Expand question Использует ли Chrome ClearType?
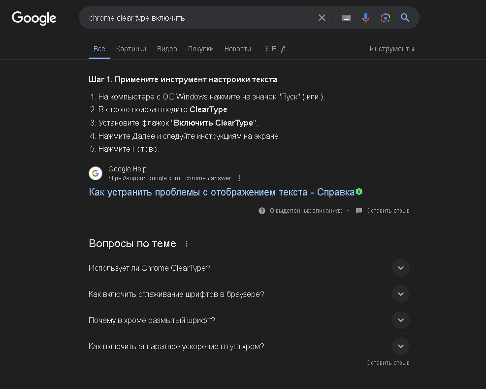This screenshot has height=389, width=486. pyautogui.click(x=400, y=268)
